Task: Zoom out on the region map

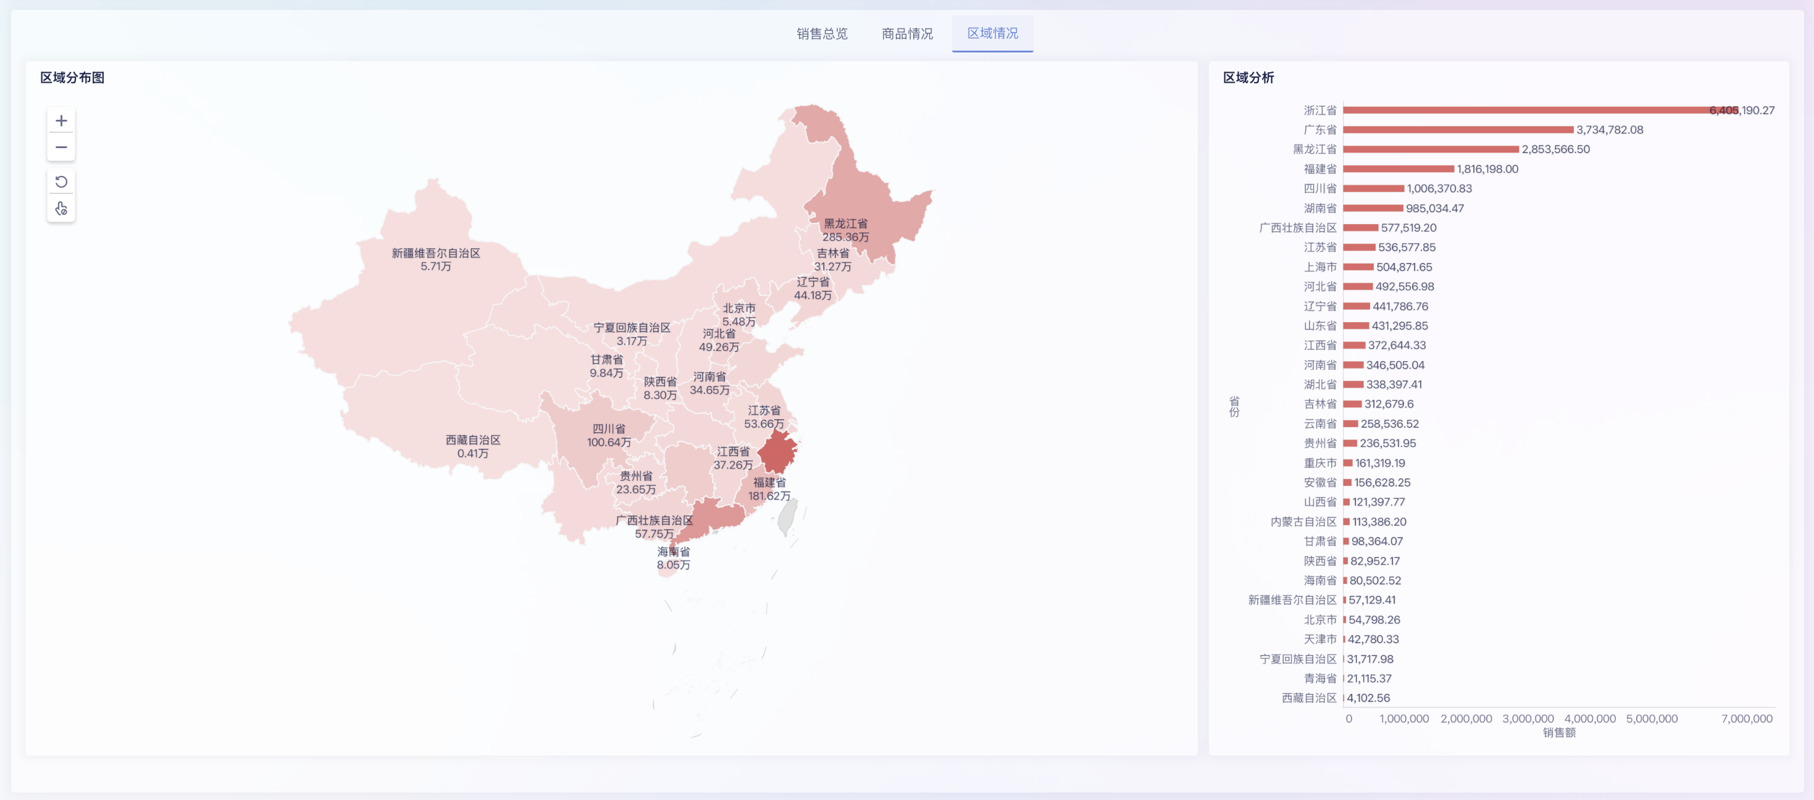Action: tap(61, 147)
